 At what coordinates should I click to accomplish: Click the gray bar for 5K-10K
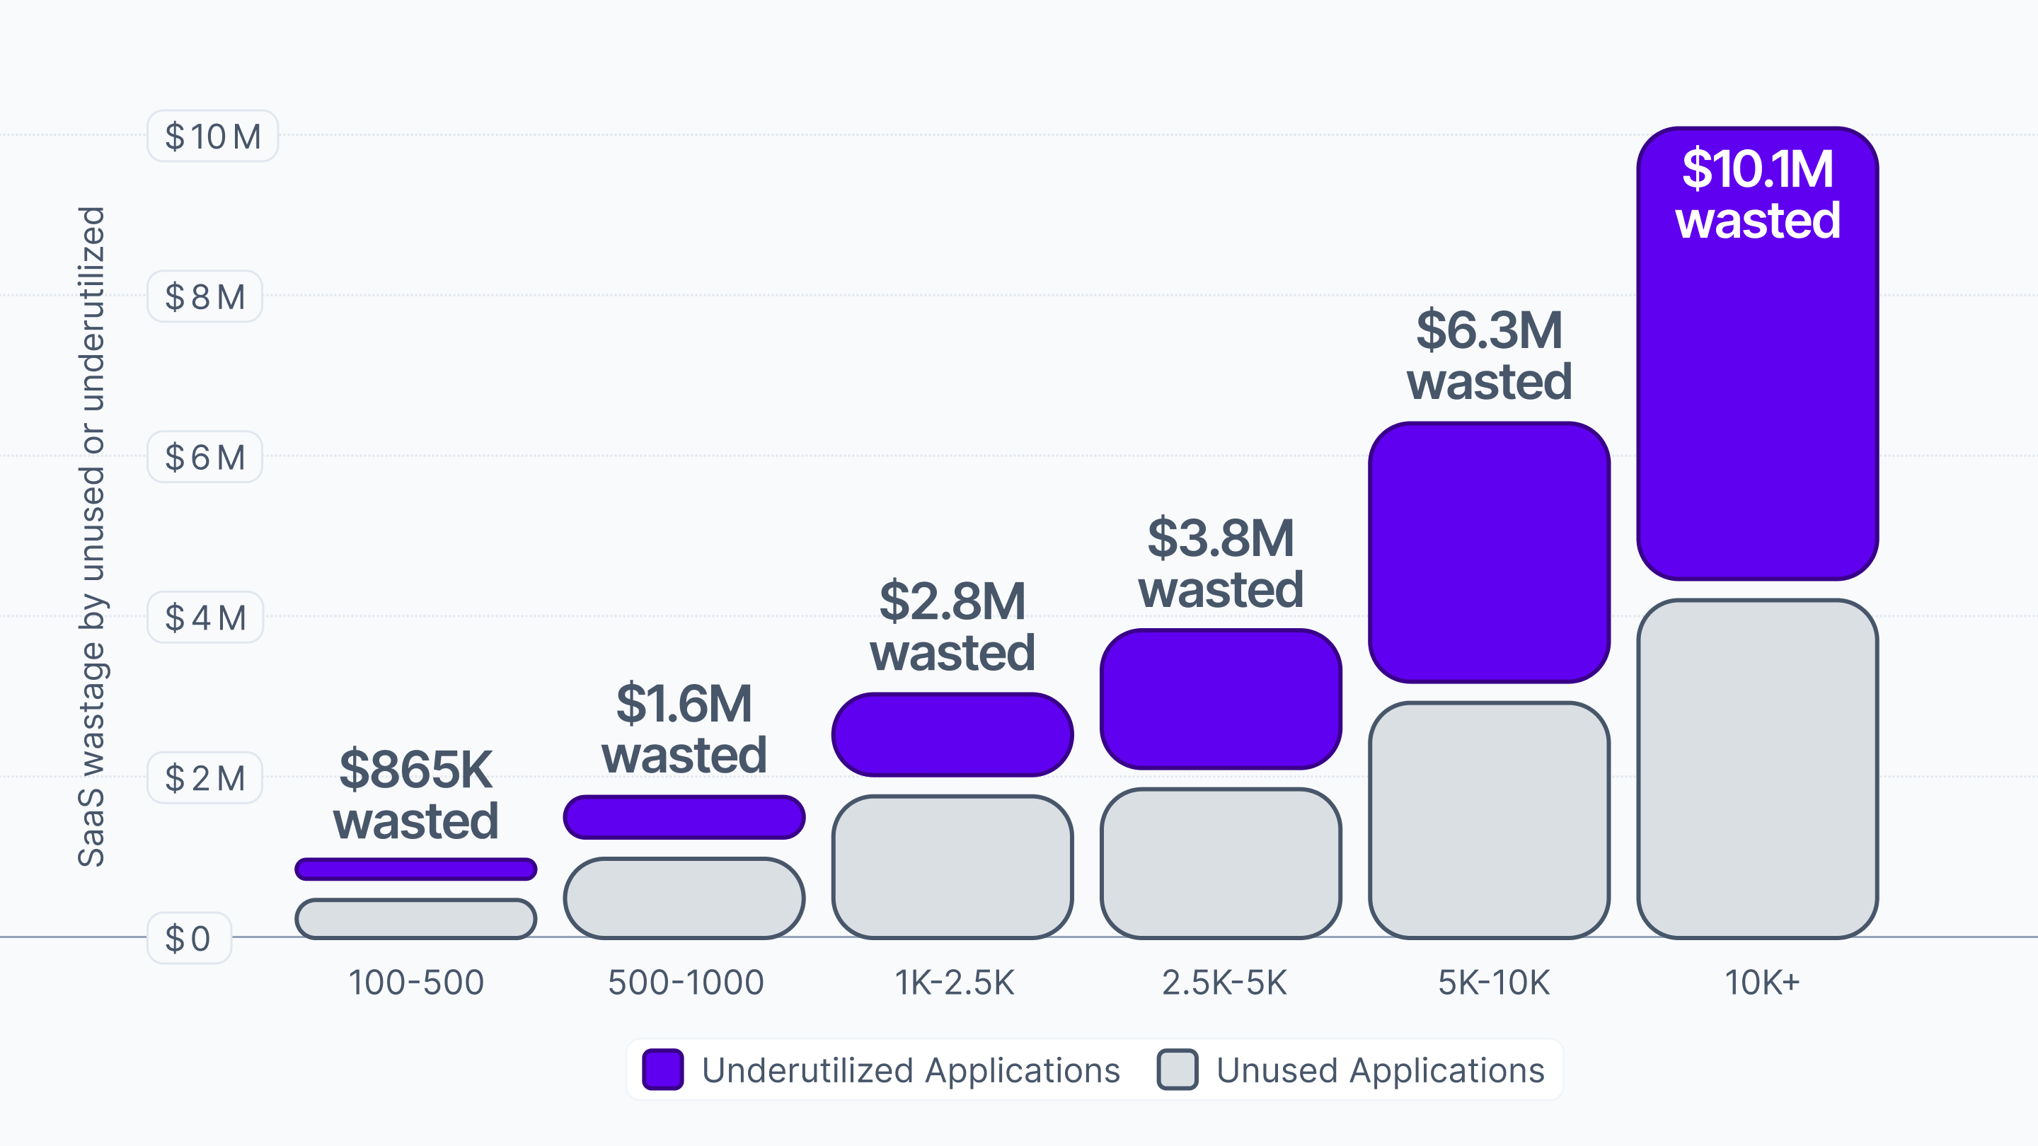click(x=1489, y=820)
